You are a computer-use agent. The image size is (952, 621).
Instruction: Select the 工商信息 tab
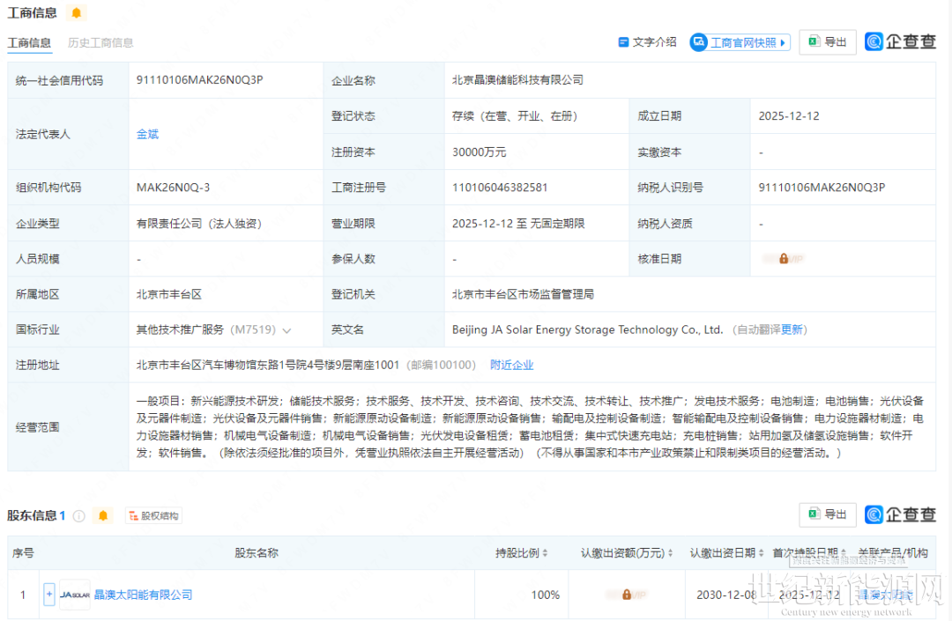29,43
